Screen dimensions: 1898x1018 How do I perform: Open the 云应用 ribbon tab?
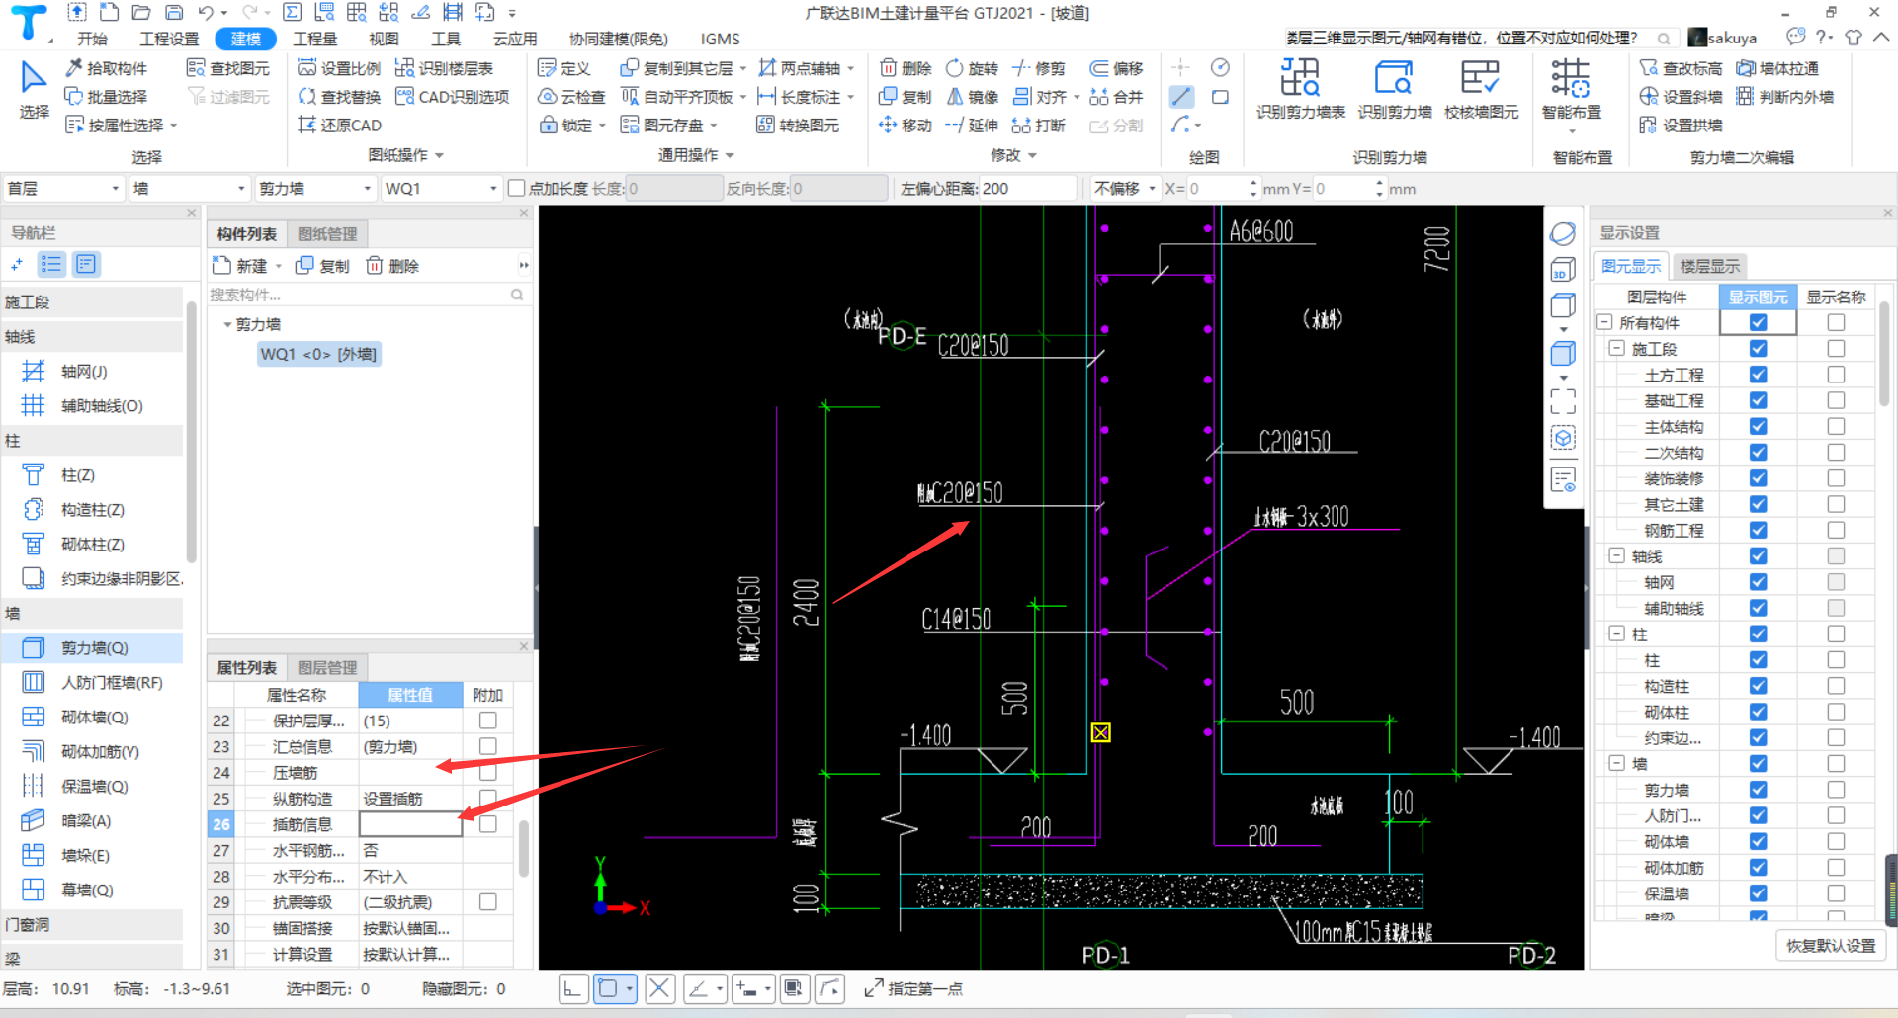click(x=515, y=39)
